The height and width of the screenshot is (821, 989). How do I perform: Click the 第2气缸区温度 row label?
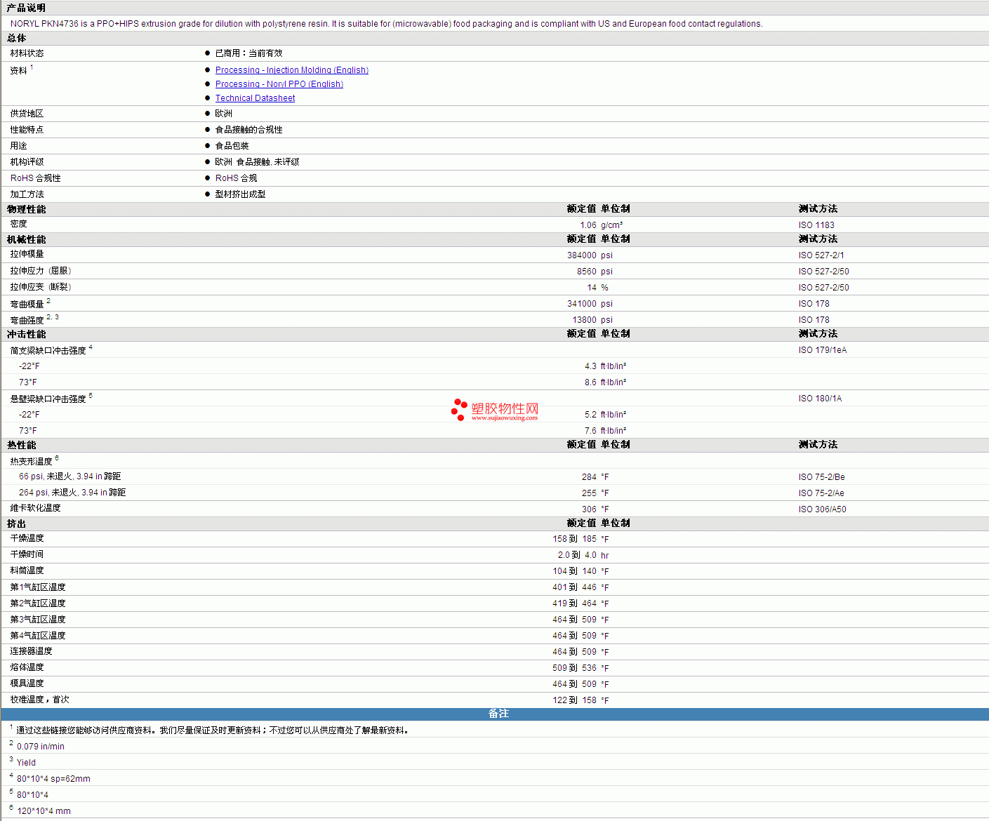click(x=38, y=603)
